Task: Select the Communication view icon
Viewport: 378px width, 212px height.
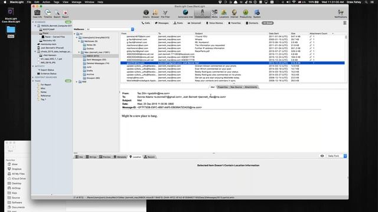Action: [202, 14]
